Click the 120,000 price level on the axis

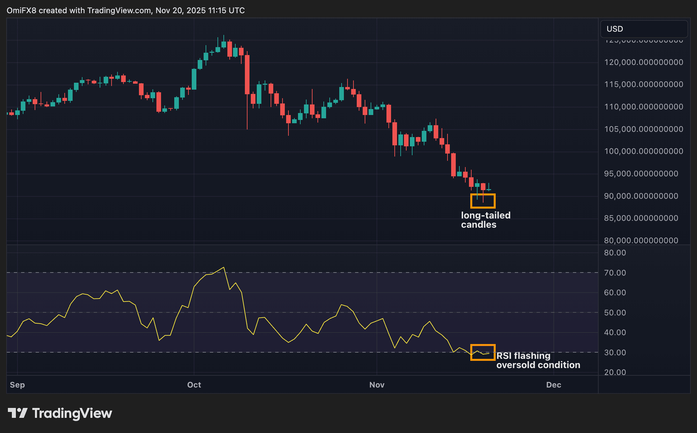pyautogui.click(x=644, y=62)
